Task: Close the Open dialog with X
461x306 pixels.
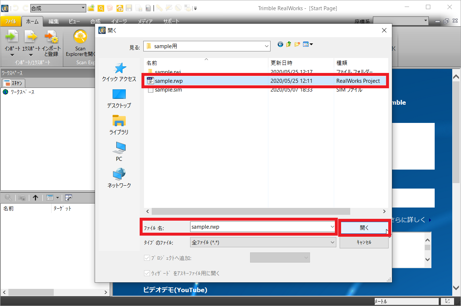Action: pos(383,30)
